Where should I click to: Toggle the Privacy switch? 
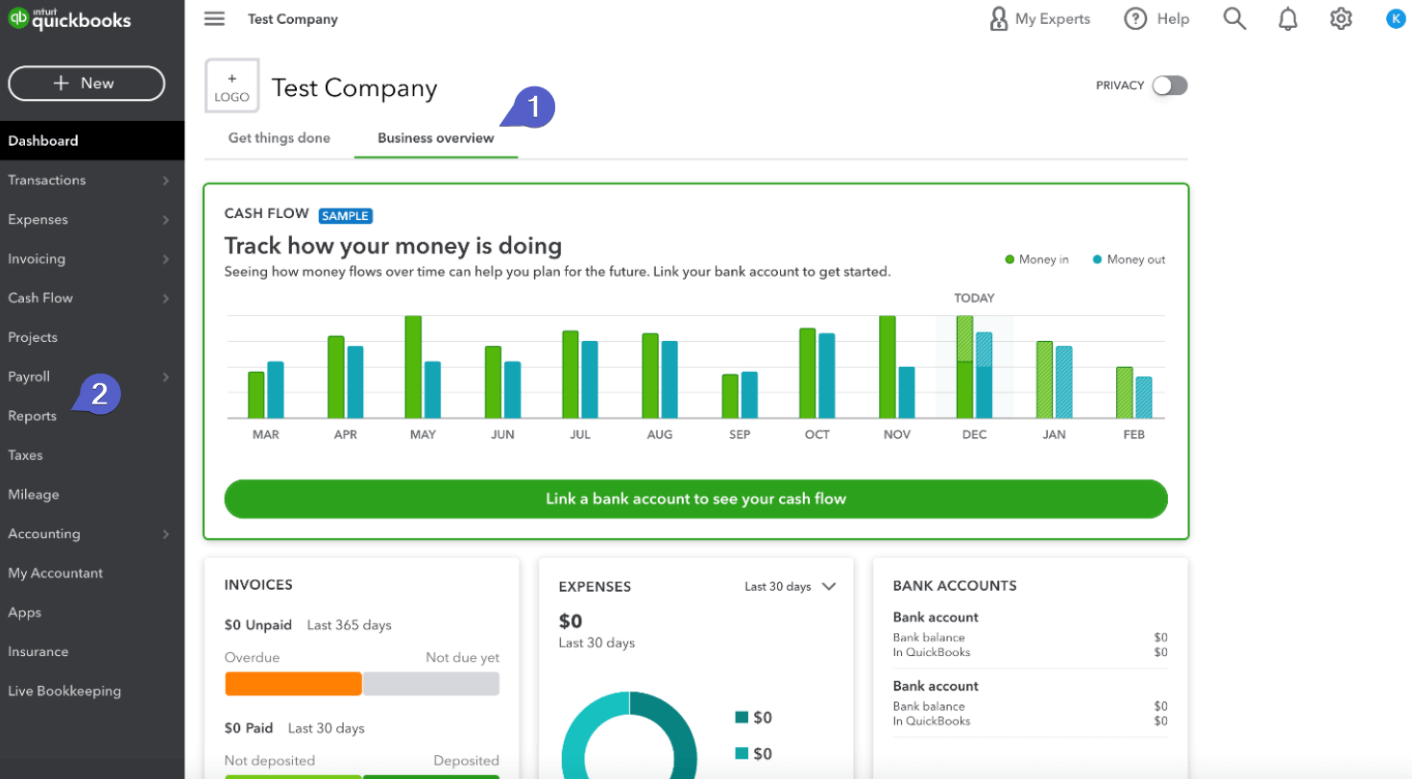click(x=1170, y=85)
